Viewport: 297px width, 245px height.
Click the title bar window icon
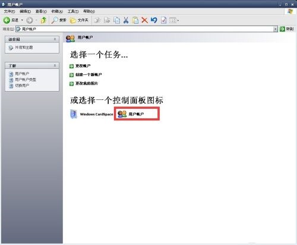[4, 4]
